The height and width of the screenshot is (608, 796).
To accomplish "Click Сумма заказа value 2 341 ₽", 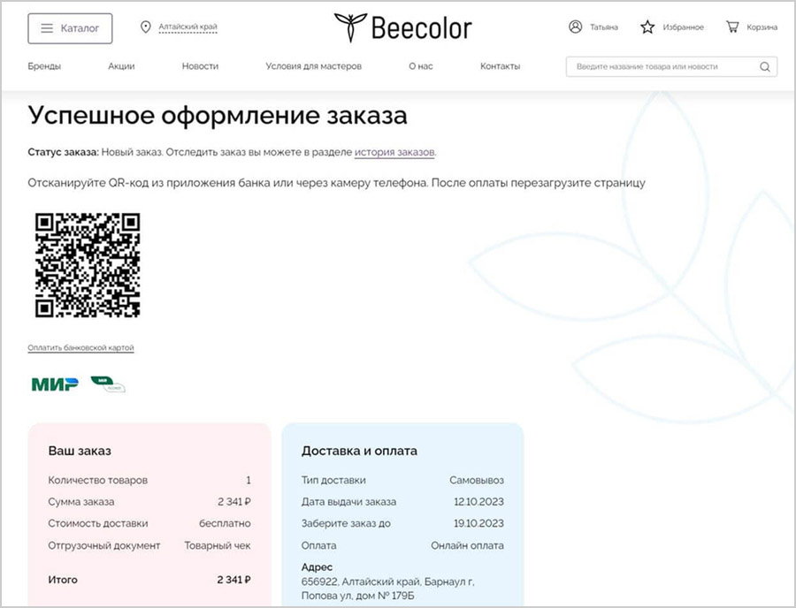I will [234, 502].
